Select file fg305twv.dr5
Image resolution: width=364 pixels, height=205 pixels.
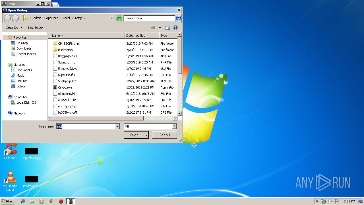click(67, 112)
